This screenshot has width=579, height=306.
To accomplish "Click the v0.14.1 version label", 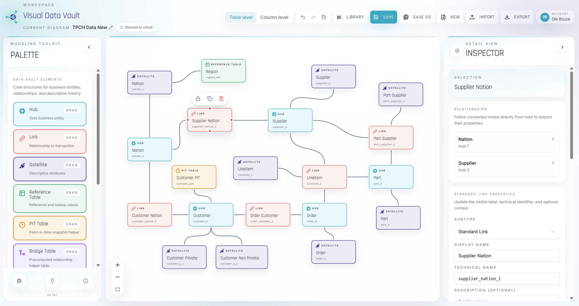I will point(52,295).
